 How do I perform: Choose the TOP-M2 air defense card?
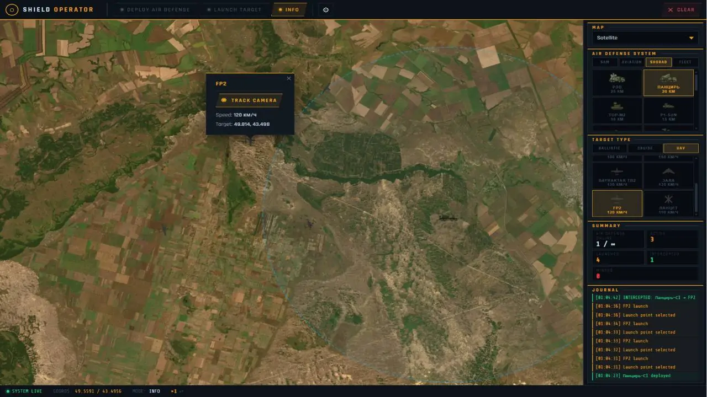[x=617, y=111]
